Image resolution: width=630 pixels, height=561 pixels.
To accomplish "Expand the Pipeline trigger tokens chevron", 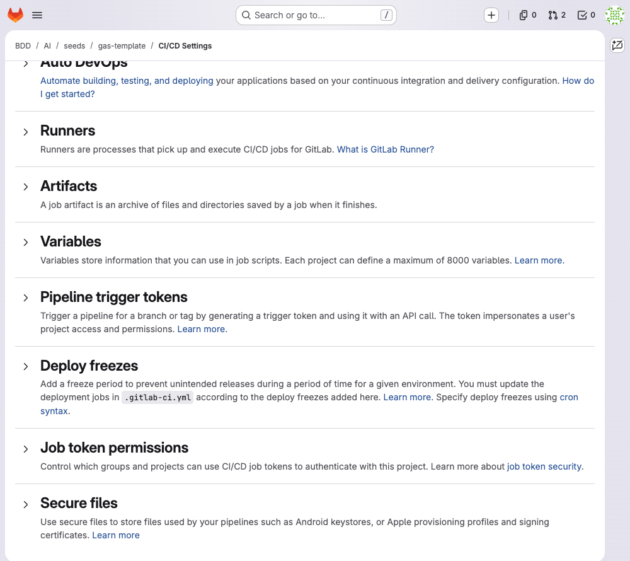I will pyautogui.click(x=26, y=298).
